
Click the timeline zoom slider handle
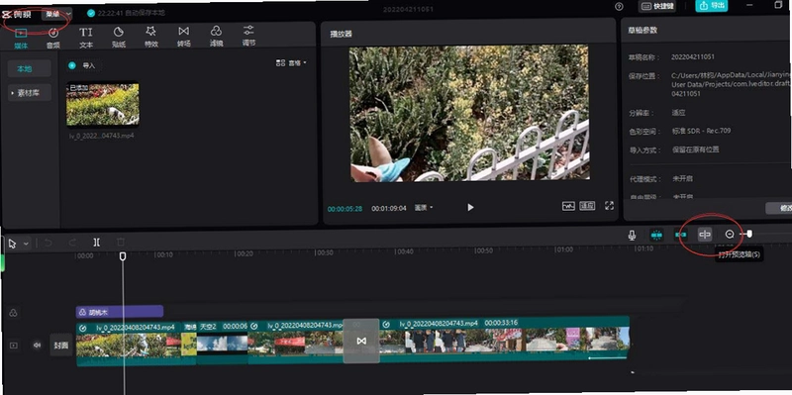point(749,234)
